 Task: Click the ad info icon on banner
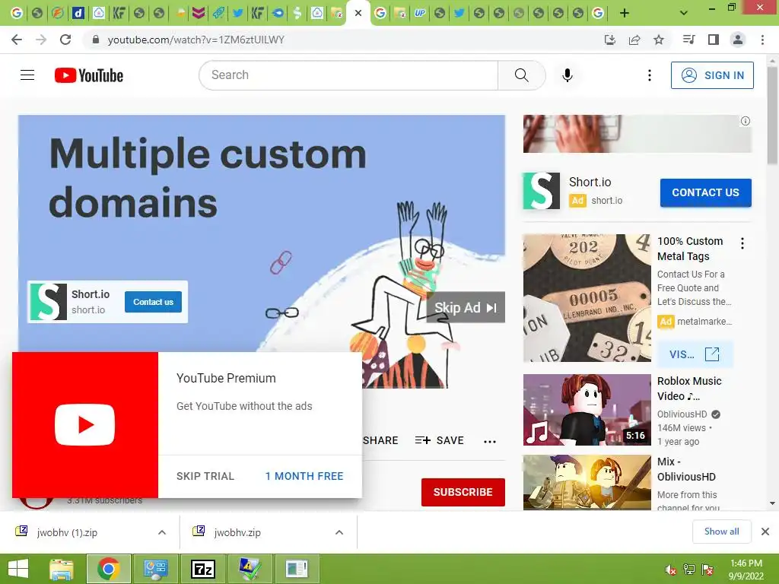[x=746, y=121]
